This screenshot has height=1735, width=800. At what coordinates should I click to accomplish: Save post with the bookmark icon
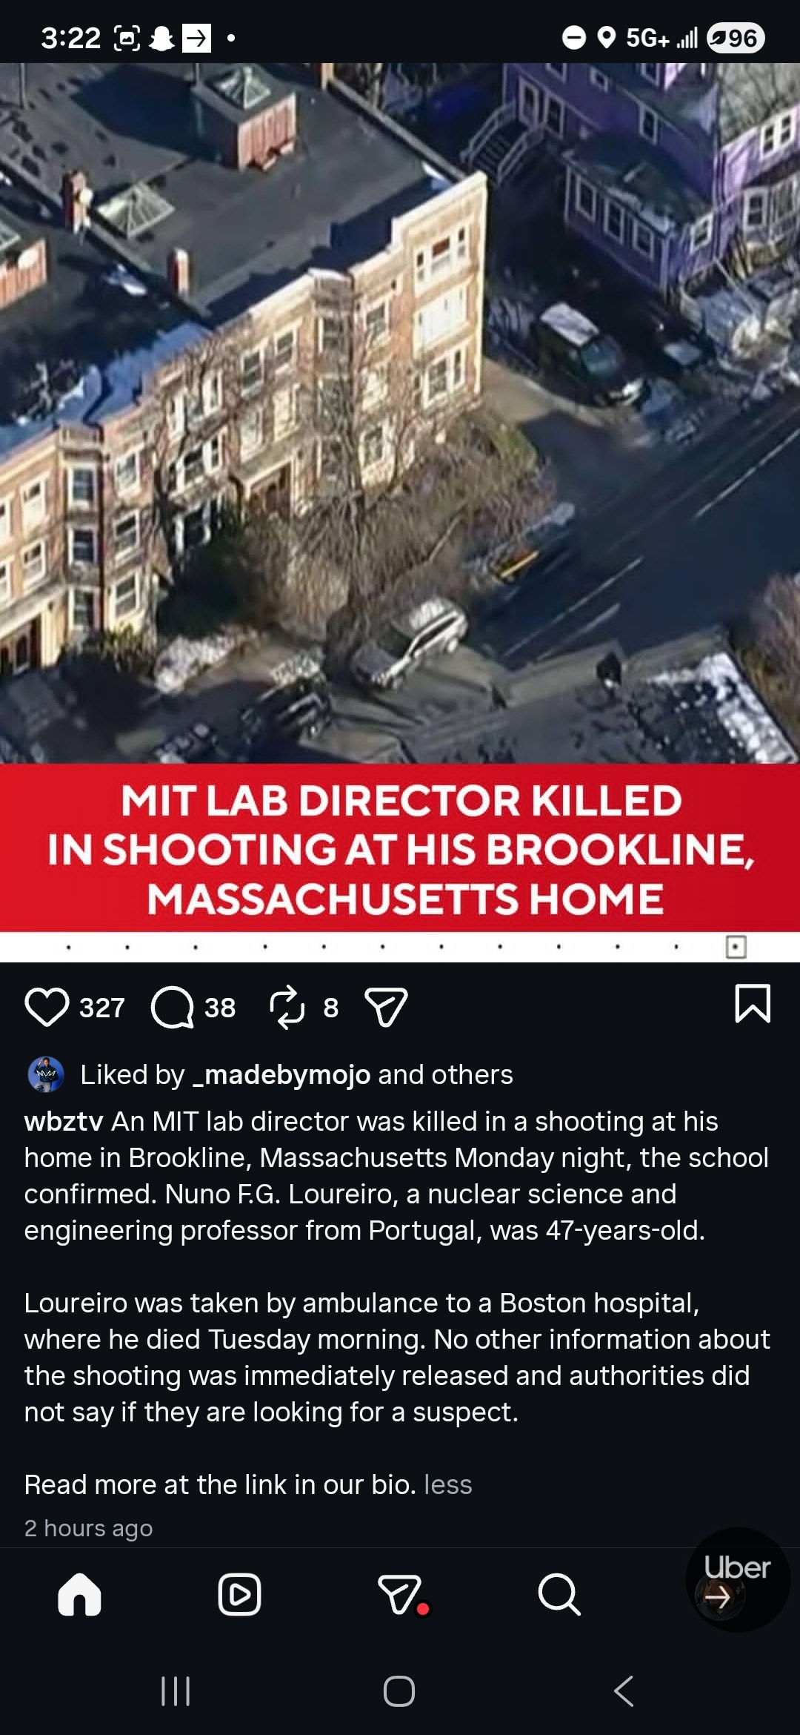point(753,1003)
